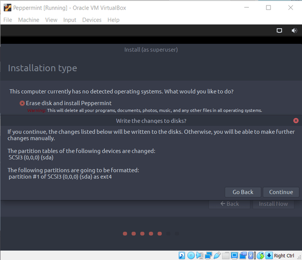Click the guest volume speaker icon

click(294, 31)
